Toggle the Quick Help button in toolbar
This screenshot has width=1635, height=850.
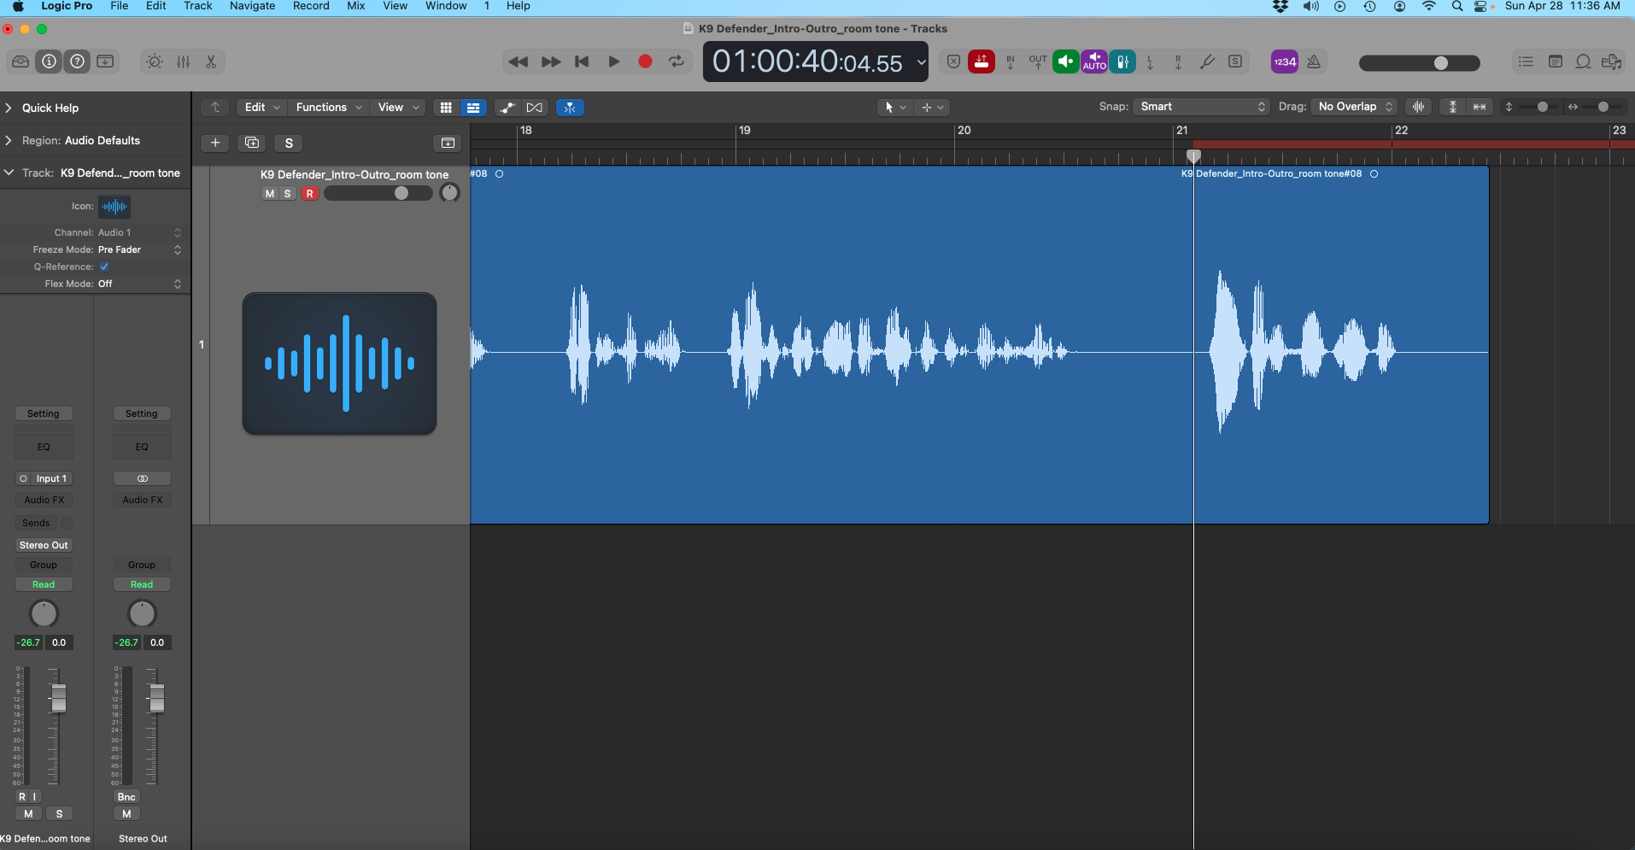pyautogui.click(x=77, y=62)
